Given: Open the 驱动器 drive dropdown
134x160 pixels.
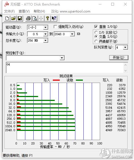Looking at the screenshot, I should [x=45, y=27].
